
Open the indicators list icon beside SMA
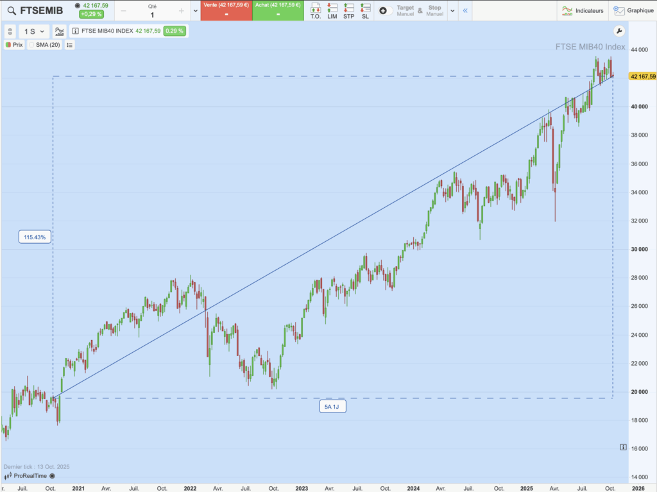(69, 45)
